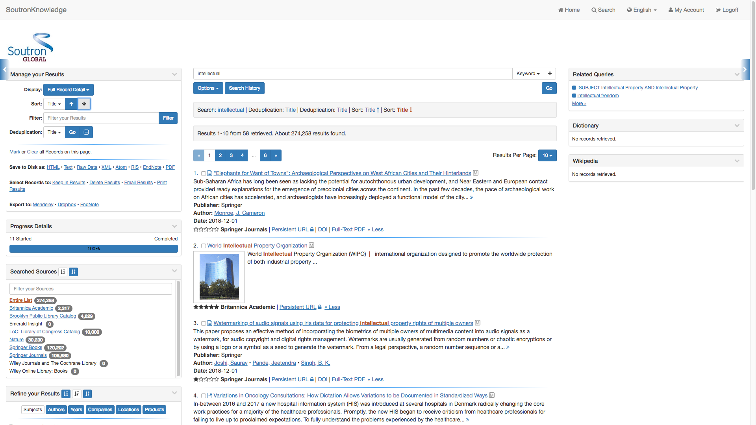
Task: Click the Filter button
Action: [x=168, y=118]
